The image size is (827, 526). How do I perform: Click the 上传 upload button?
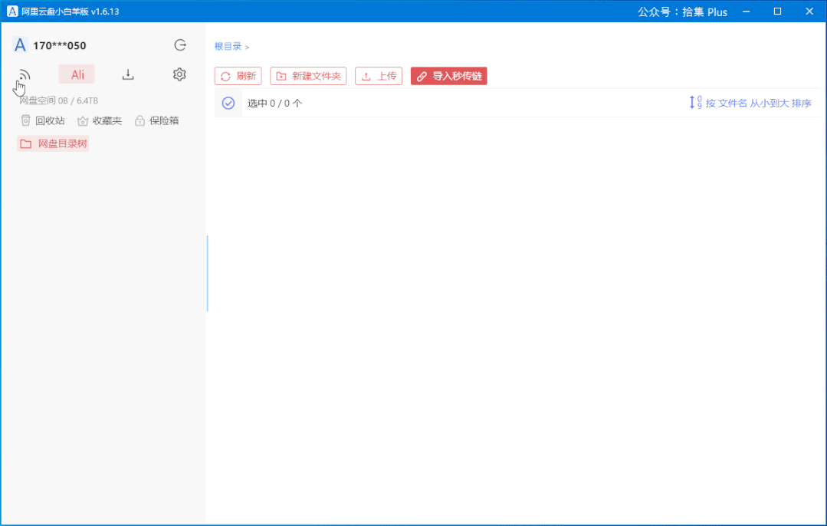click(379, 76)
